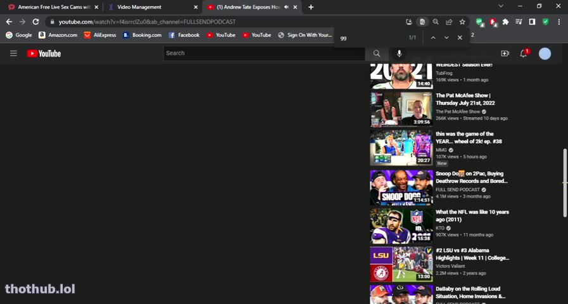Click the YouTube logo
The width and height of the screenshot is (568, 304).
click(44, 54)
